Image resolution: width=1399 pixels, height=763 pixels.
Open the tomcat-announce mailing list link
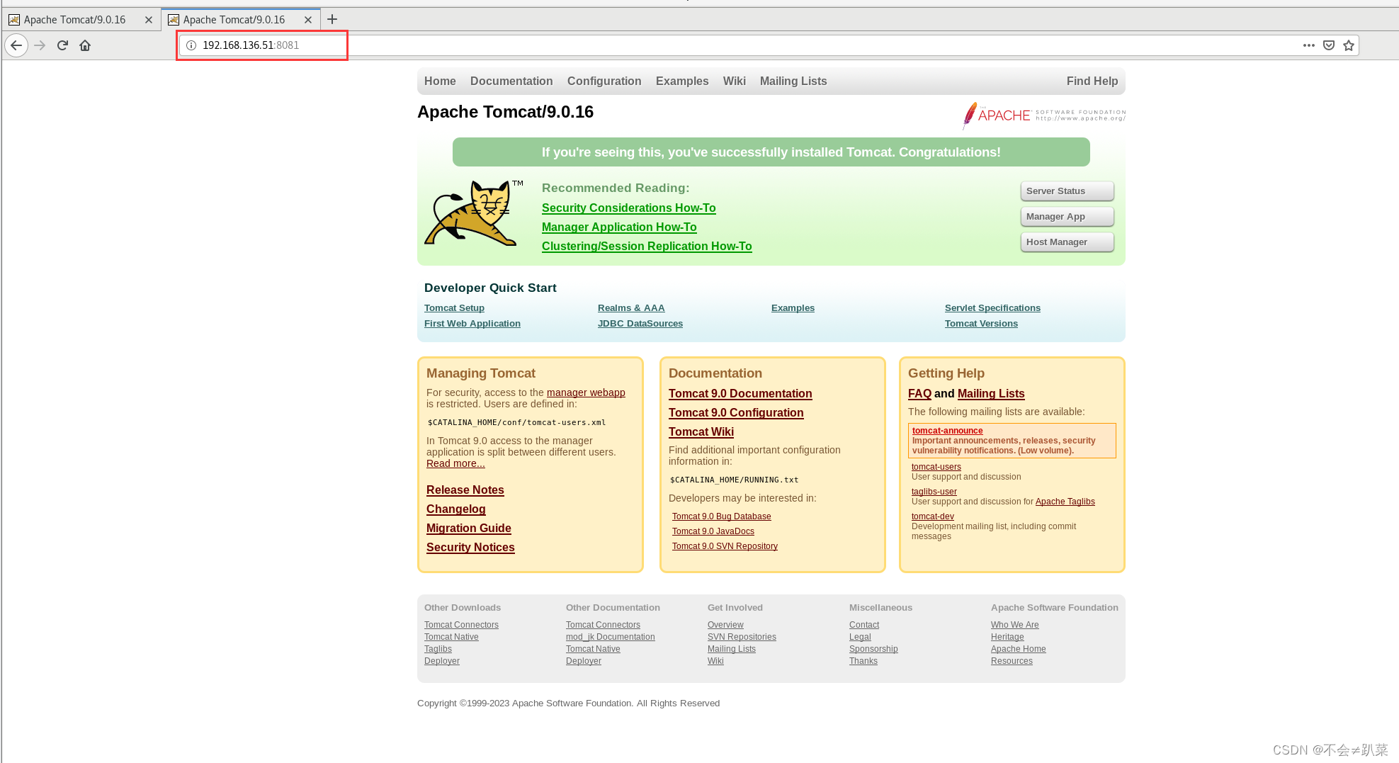[948, 431]
